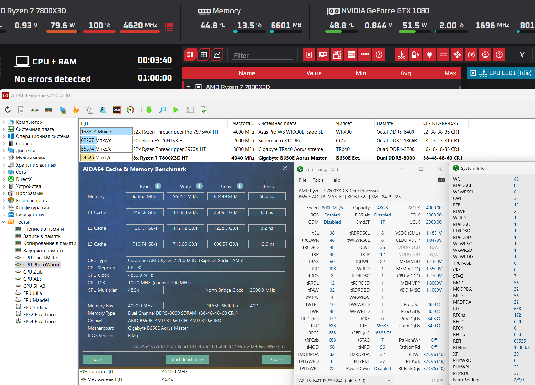This screenshot has height=385, width=535.
Task: Click the green play Start icon in AIDA64
Action: pyautogui.click(x=176, y=110)
